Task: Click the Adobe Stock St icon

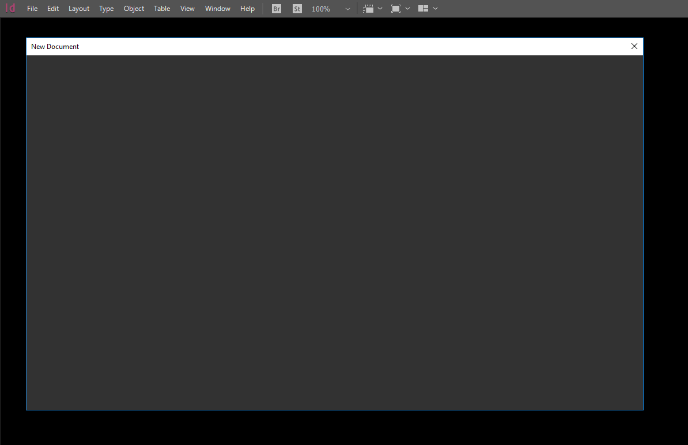Action: click(297, 9)
